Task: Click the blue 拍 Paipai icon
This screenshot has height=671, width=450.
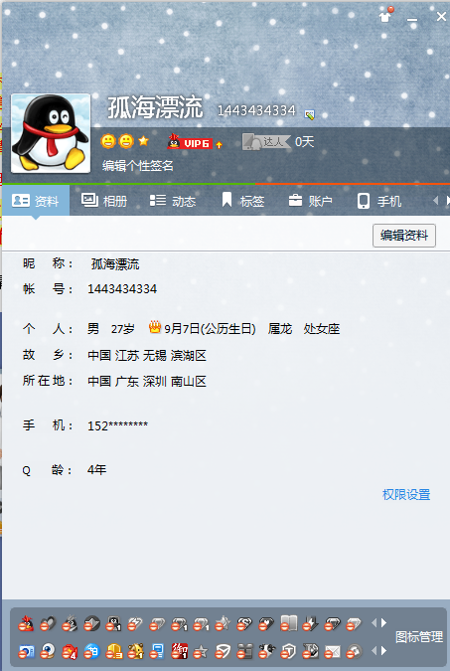Action: (x=91, y=651)
